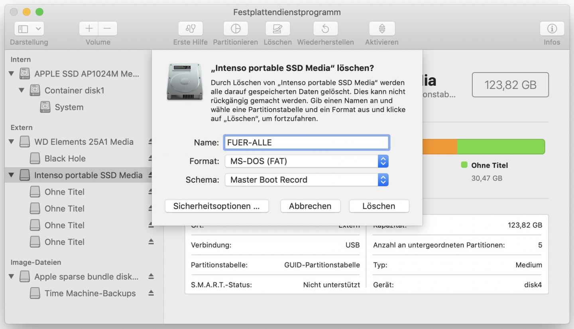The height and width of the screenshot is (329, 574).
Task: Click the Sicherheitsoptionen button
Action: (x=216, y=206)
